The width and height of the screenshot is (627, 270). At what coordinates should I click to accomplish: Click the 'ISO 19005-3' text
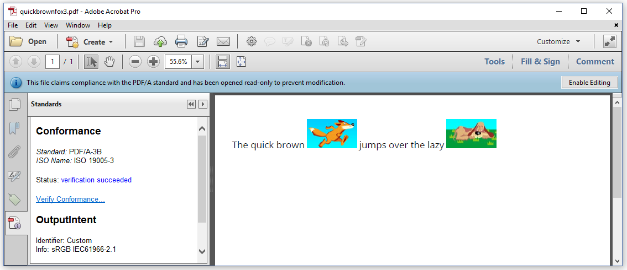[x=94, y=160]
